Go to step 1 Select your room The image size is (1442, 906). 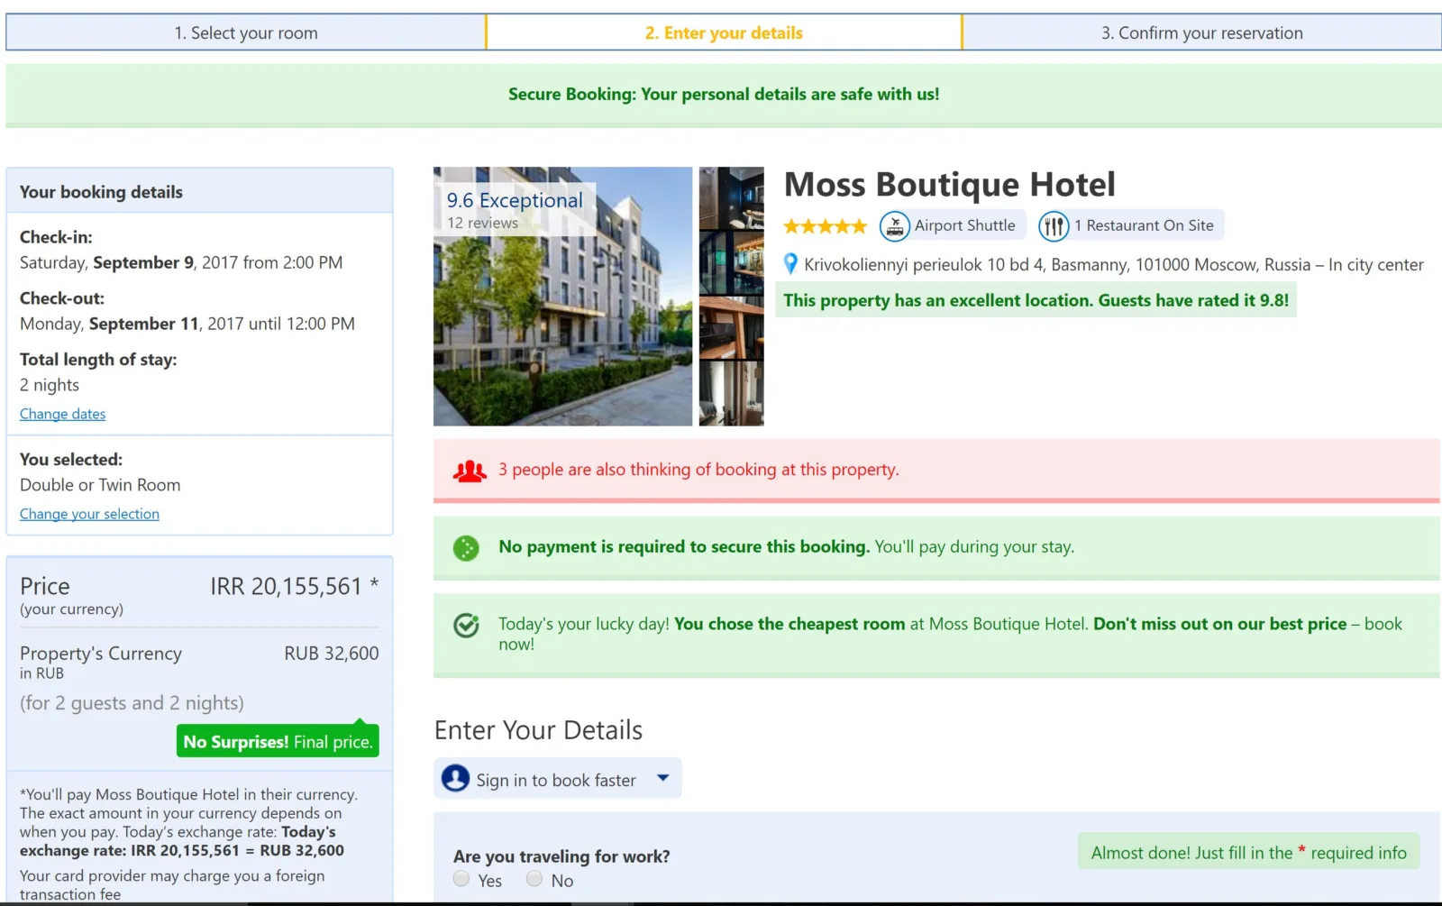click(x=246, y=32)
